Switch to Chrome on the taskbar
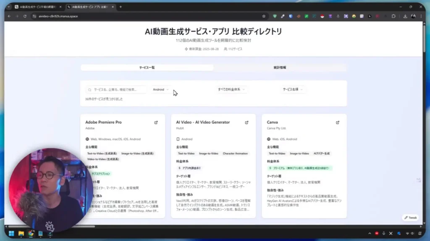 [x=31, y=233]
